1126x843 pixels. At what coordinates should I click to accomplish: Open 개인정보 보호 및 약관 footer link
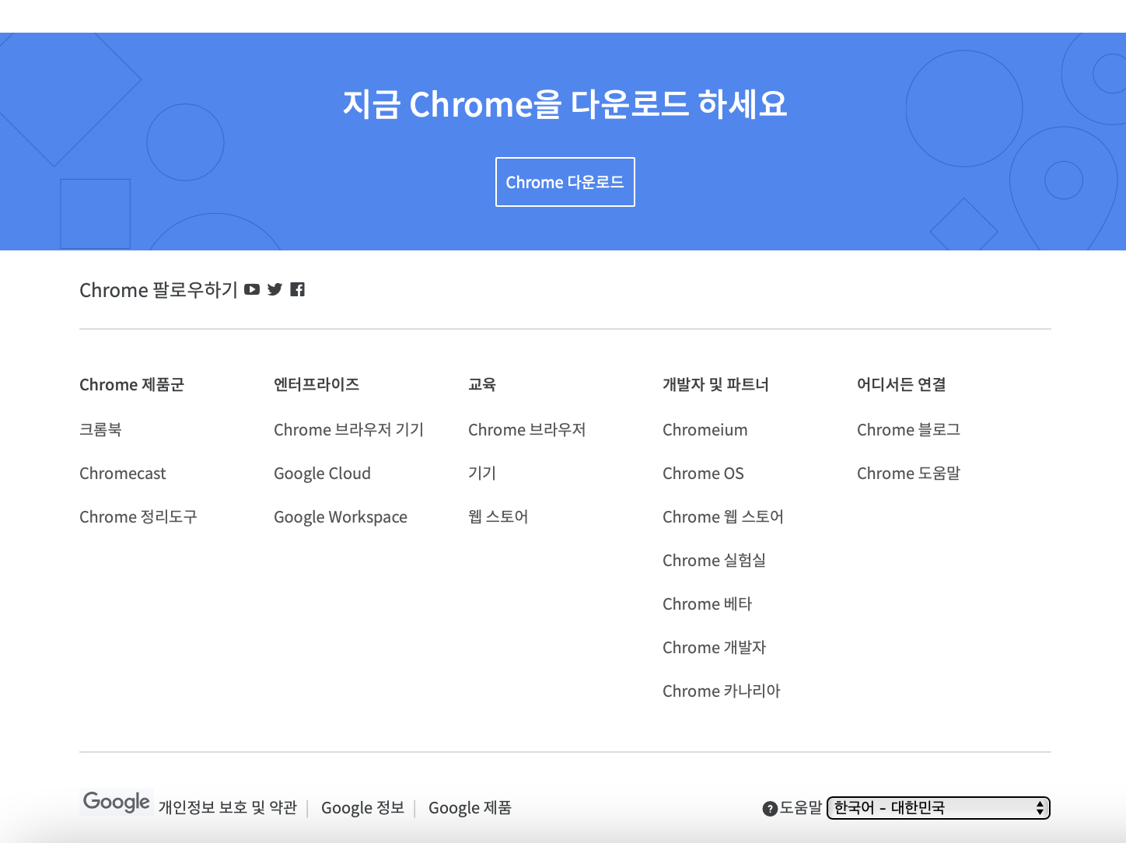[228, 808]
